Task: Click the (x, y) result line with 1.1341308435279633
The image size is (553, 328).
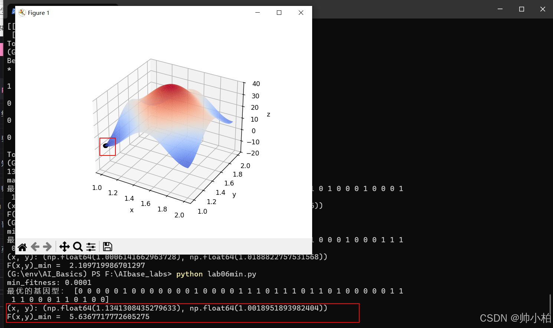Action: point(167,308)
